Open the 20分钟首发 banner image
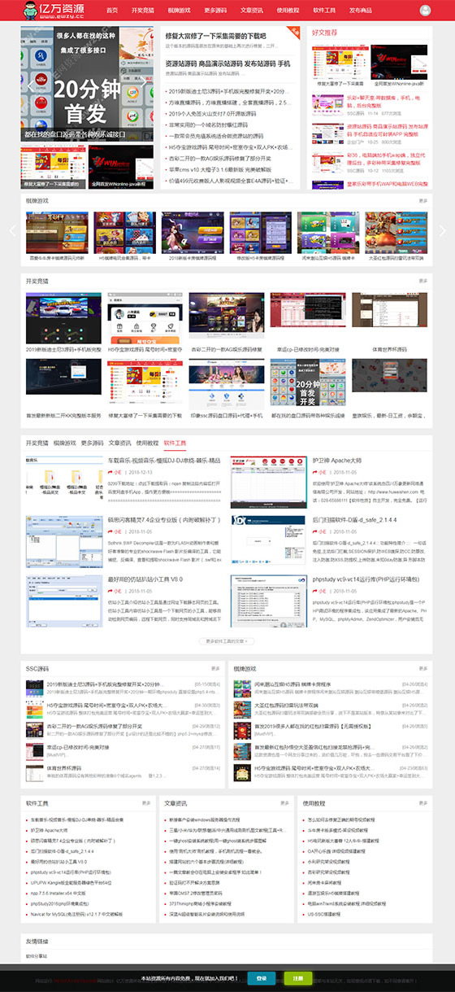 [x=88, y=83]
